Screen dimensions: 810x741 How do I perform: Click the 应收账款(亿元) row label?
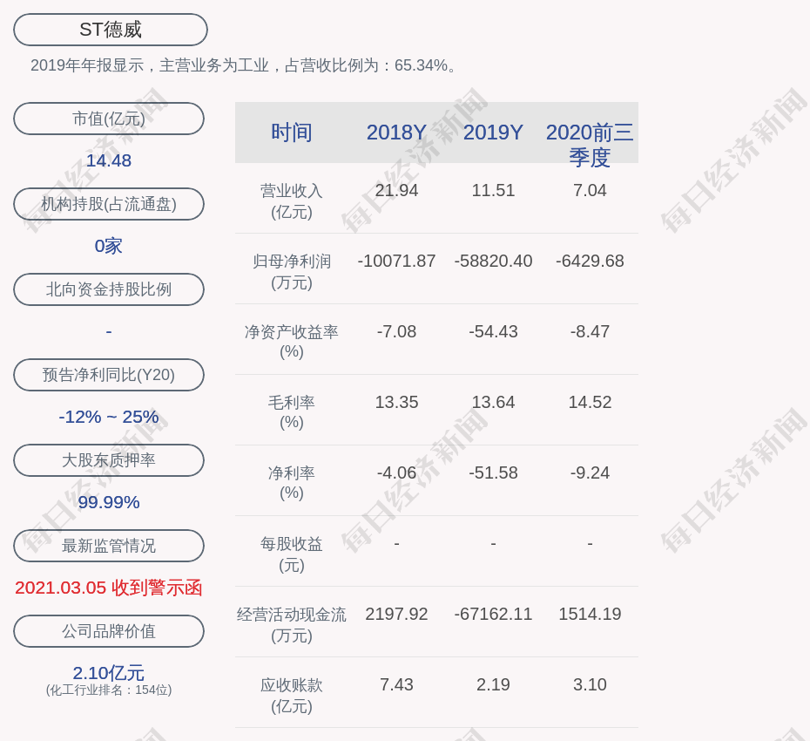pos(292,696)
